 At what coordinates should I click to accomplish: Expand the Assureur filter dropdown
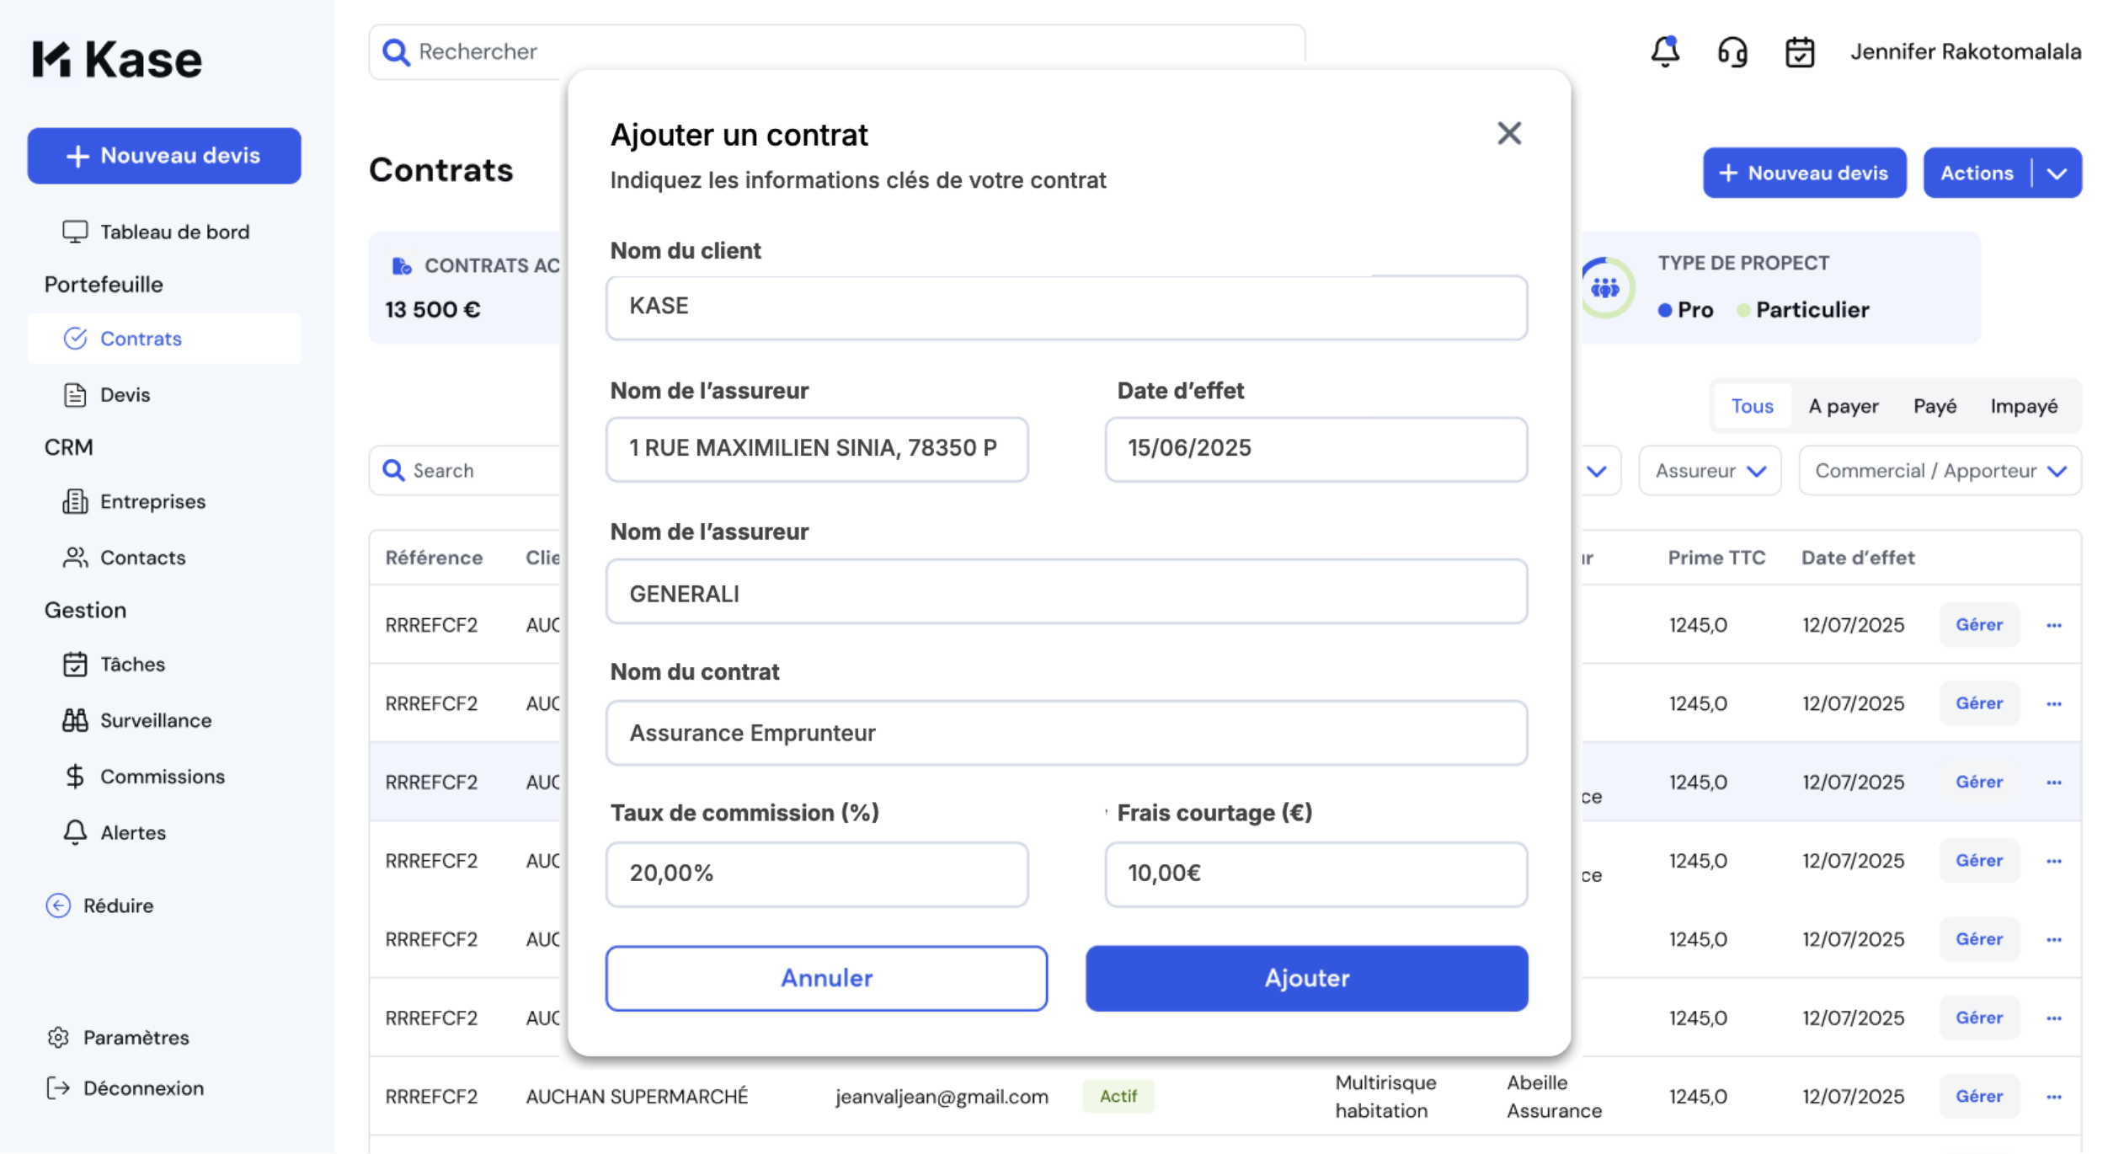[1710, 471]
